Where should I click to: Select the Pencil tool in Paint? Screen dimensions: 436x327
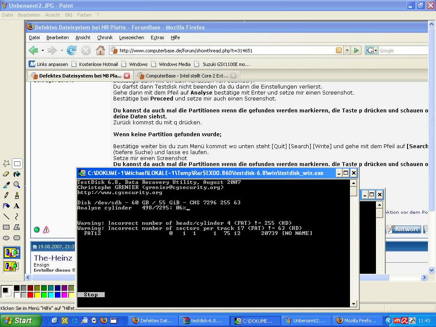[x=6, y=195]
